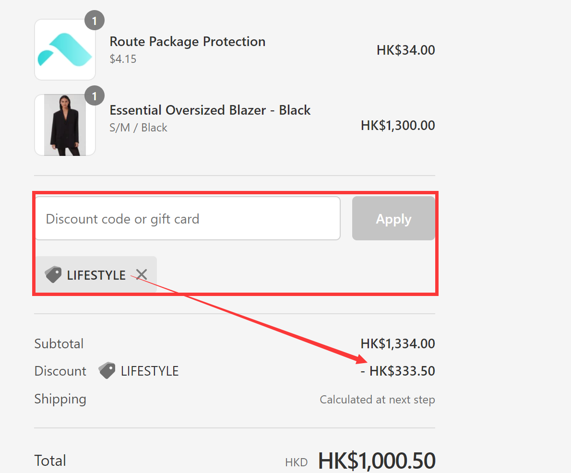This screenshot has height=473, width=571.
Task: Click inside the discount code input field
Action: (x=187, y=218)
